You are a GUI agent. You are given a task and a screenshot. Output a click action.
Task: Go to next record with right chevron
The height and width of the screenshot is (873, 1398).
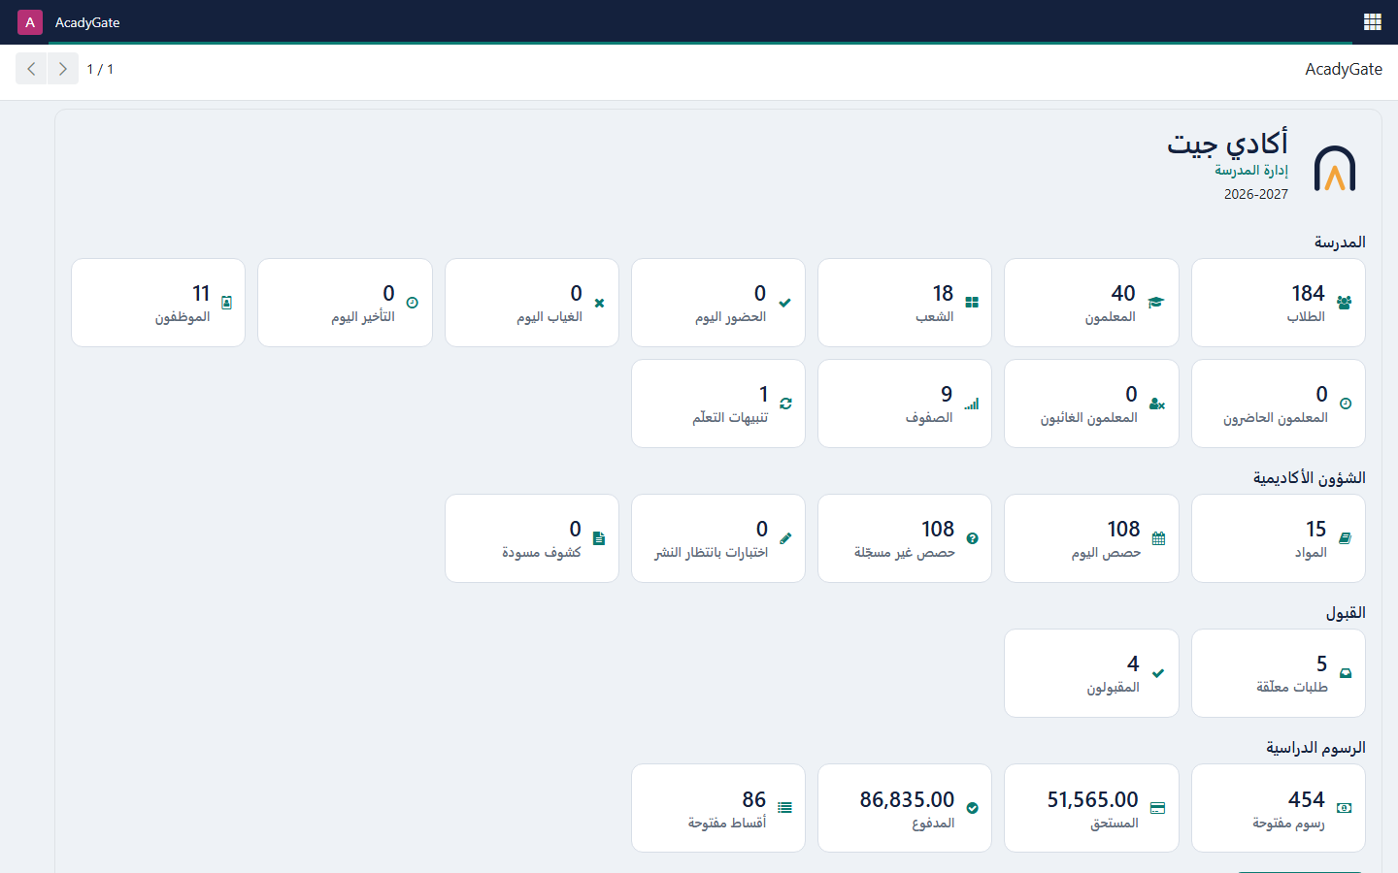tap(63, 69)
